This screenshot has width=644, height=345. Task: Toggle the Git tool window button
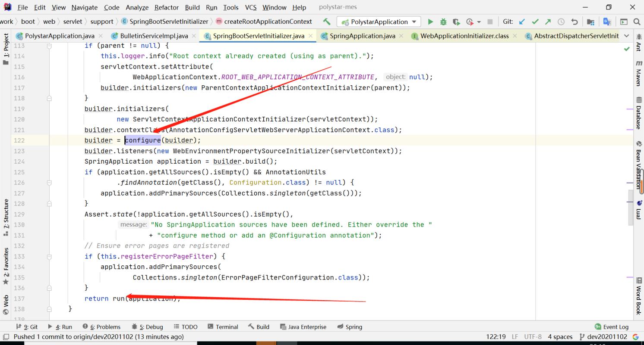point(27,327)
